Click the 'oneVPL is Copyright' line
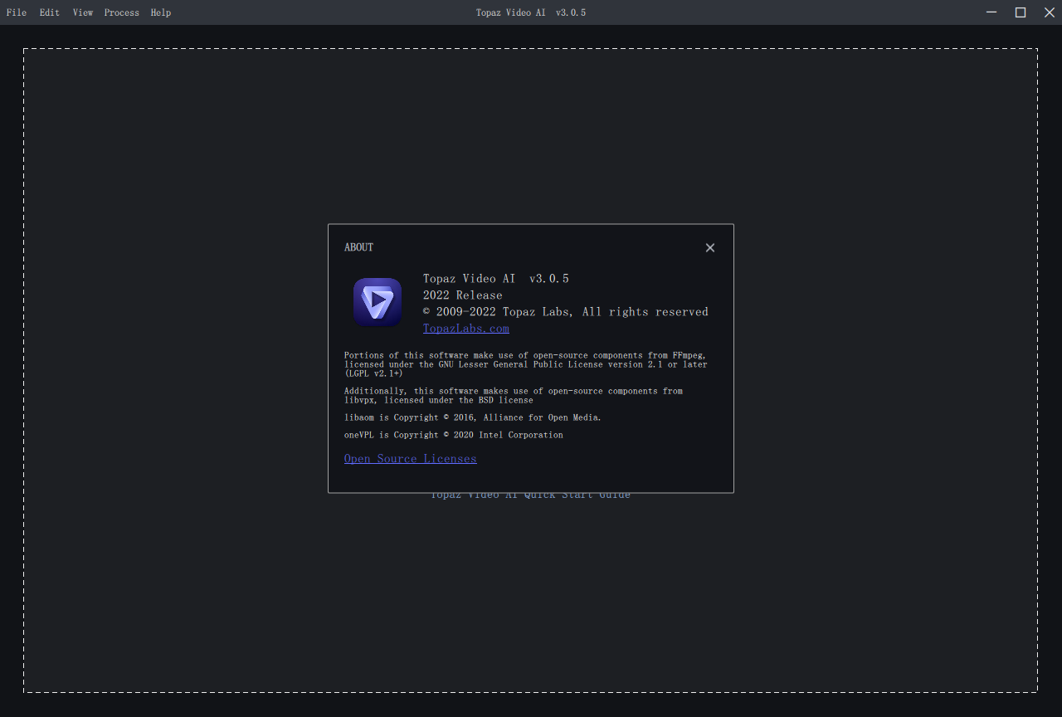This screenshot has width=1062, height=717. point(454,435)
